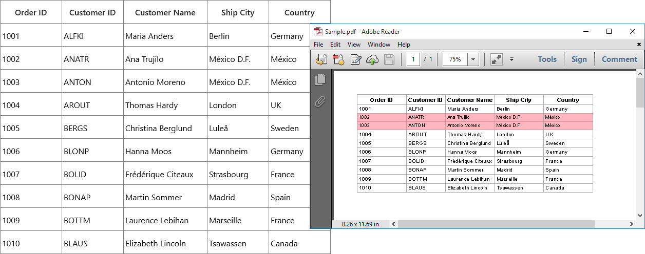
Task: Close the document with menu bar X
Action: [639, 45]
